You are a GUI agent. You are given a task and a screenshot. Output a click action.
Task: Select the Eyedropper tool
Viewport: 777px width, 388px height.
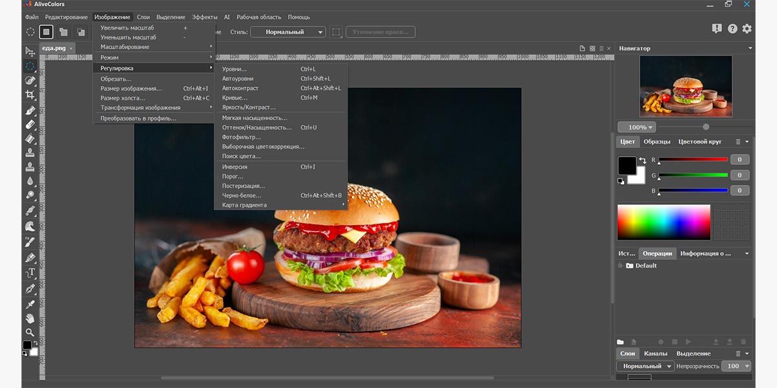click(30, 304)
